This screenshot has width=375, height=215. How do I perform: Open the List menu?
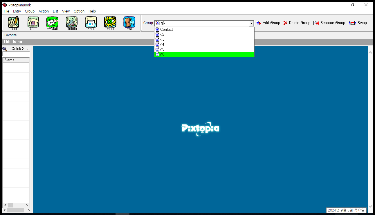(x=55, y=11)
